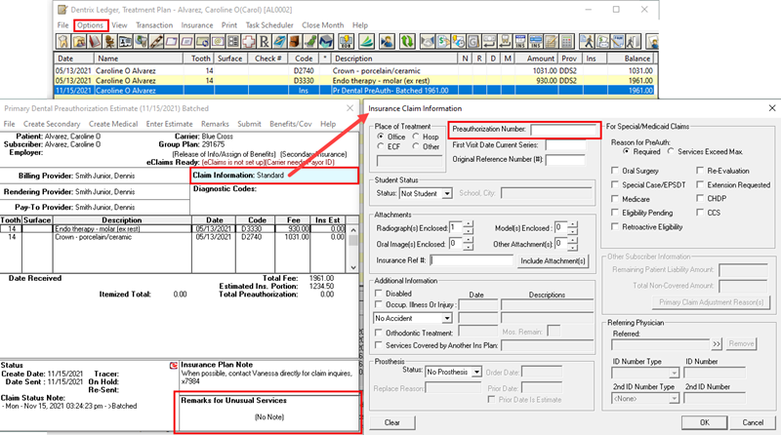
Task: Select the Hosp place of treatment
Action: tap(416, 137)
